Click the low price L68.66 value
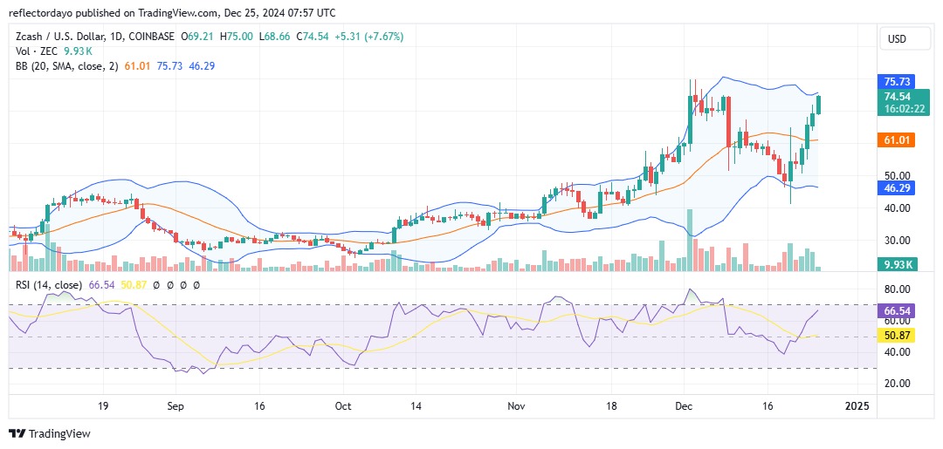 [x=274, y=37]
